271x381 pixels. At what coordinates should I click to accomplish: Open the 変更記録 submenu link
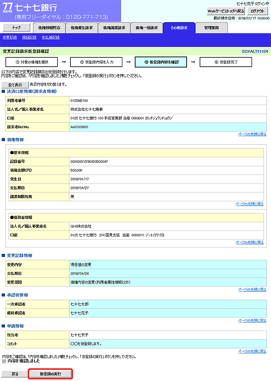click(10, 37)
